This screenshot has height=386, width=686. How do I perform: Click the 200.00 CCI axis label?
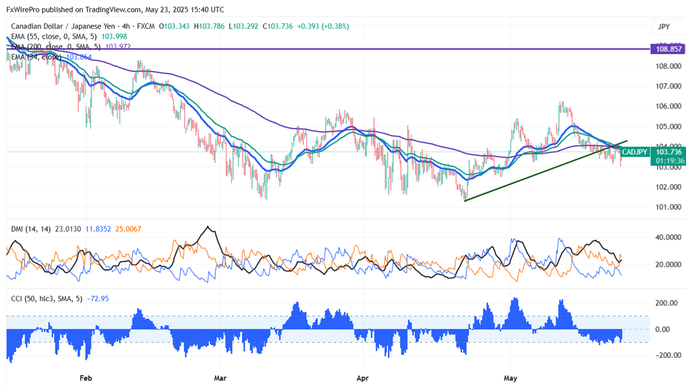(x=666, y=303)
